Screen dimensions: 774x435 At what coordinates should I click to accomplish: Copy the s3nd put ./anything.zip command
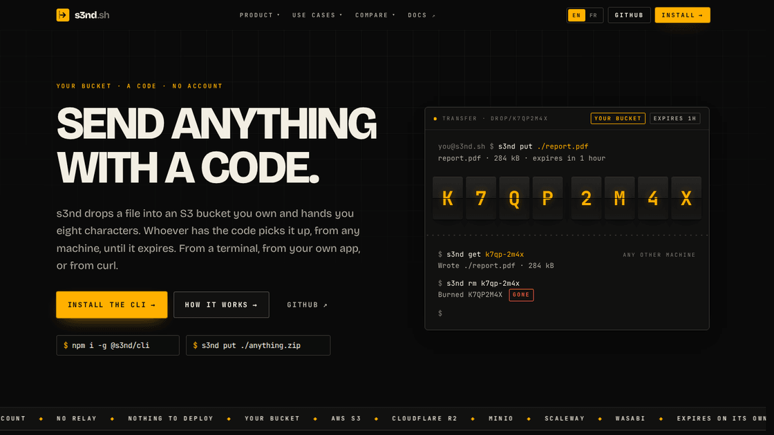(258, 345)
